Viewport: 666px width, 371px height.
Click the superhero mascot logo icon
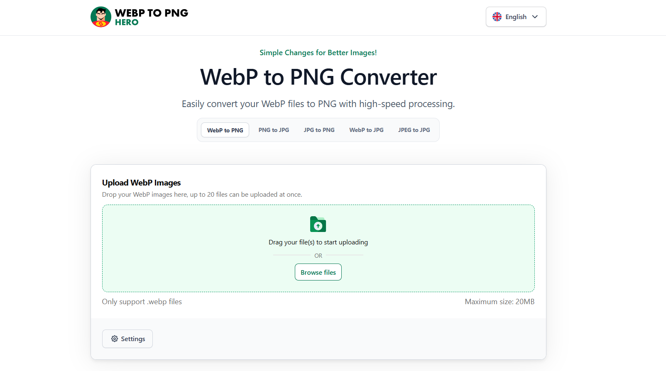[x=101, y=17]
